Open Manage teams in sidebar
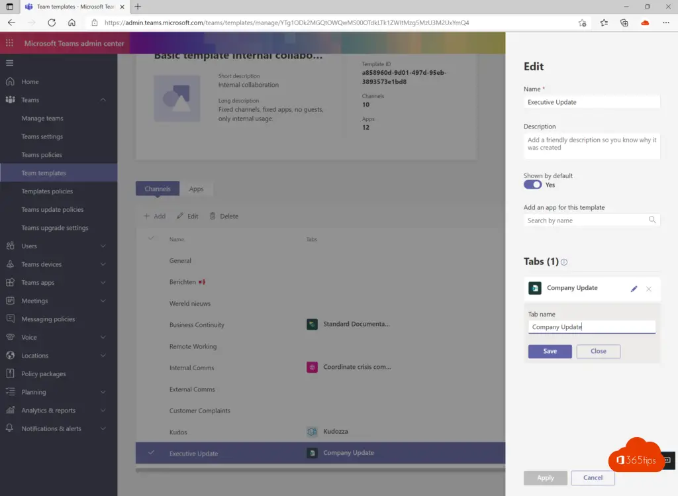This screenshot has height=496, width=678. point(42,118)
